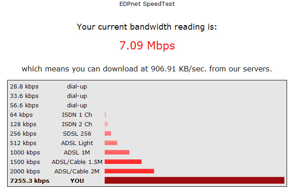Click the bold YOU label
This screenshot has width=292, height=194.
[77, 181]
